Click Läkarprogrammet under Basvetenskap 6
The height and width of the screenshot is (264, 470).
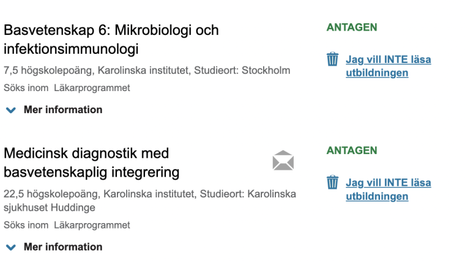coord(92,88)
